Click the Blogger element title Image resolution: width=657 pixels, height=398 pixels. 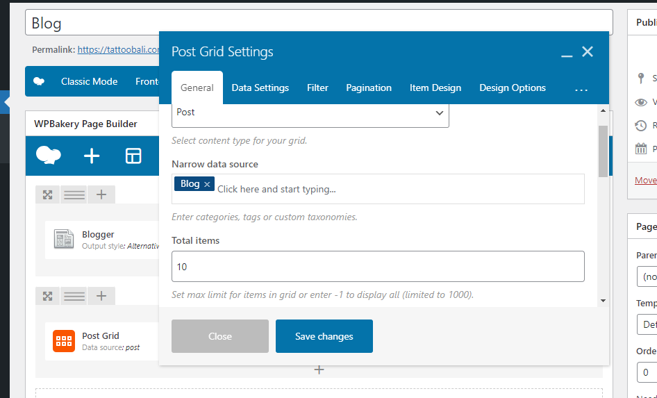[x=98, y=235]
